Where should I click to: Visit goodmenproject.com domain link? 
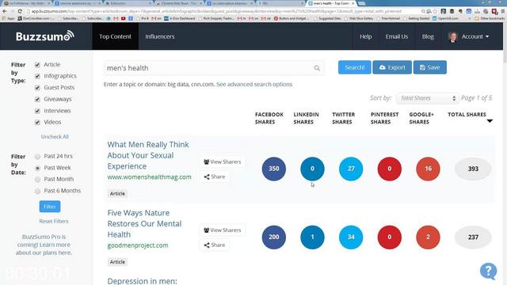pyautogui.click(x=138, y=245)
